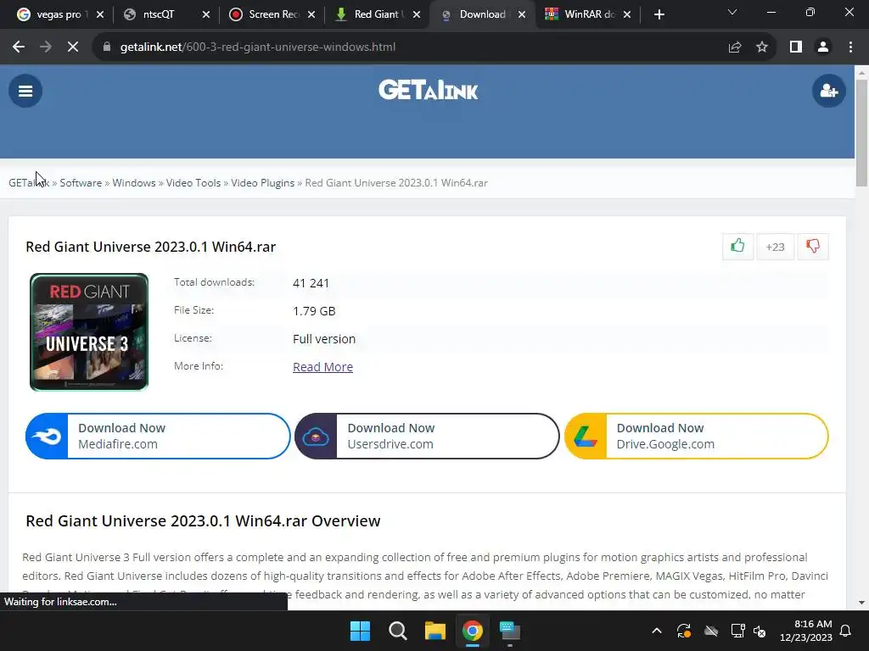This screenshot has width=869, height=651.
Task: Close the Screen Rec tab
Action: tap(311, 14)
